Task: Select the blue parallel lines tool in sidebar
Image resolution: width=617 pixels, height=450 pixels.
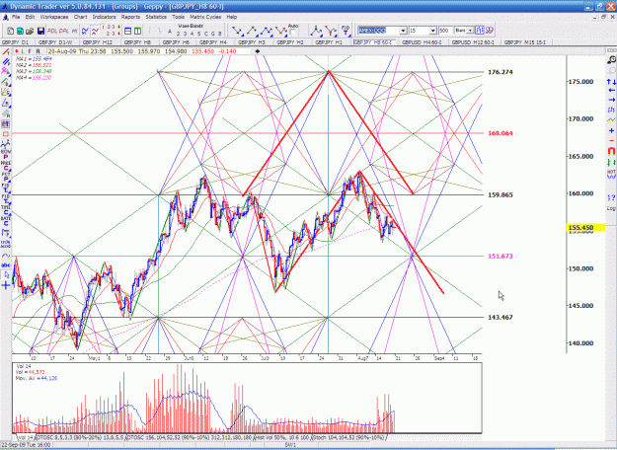Action: coord(6,62)
